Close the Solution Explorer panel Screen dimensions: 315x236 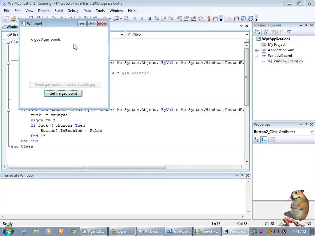(x=311, y=25)
